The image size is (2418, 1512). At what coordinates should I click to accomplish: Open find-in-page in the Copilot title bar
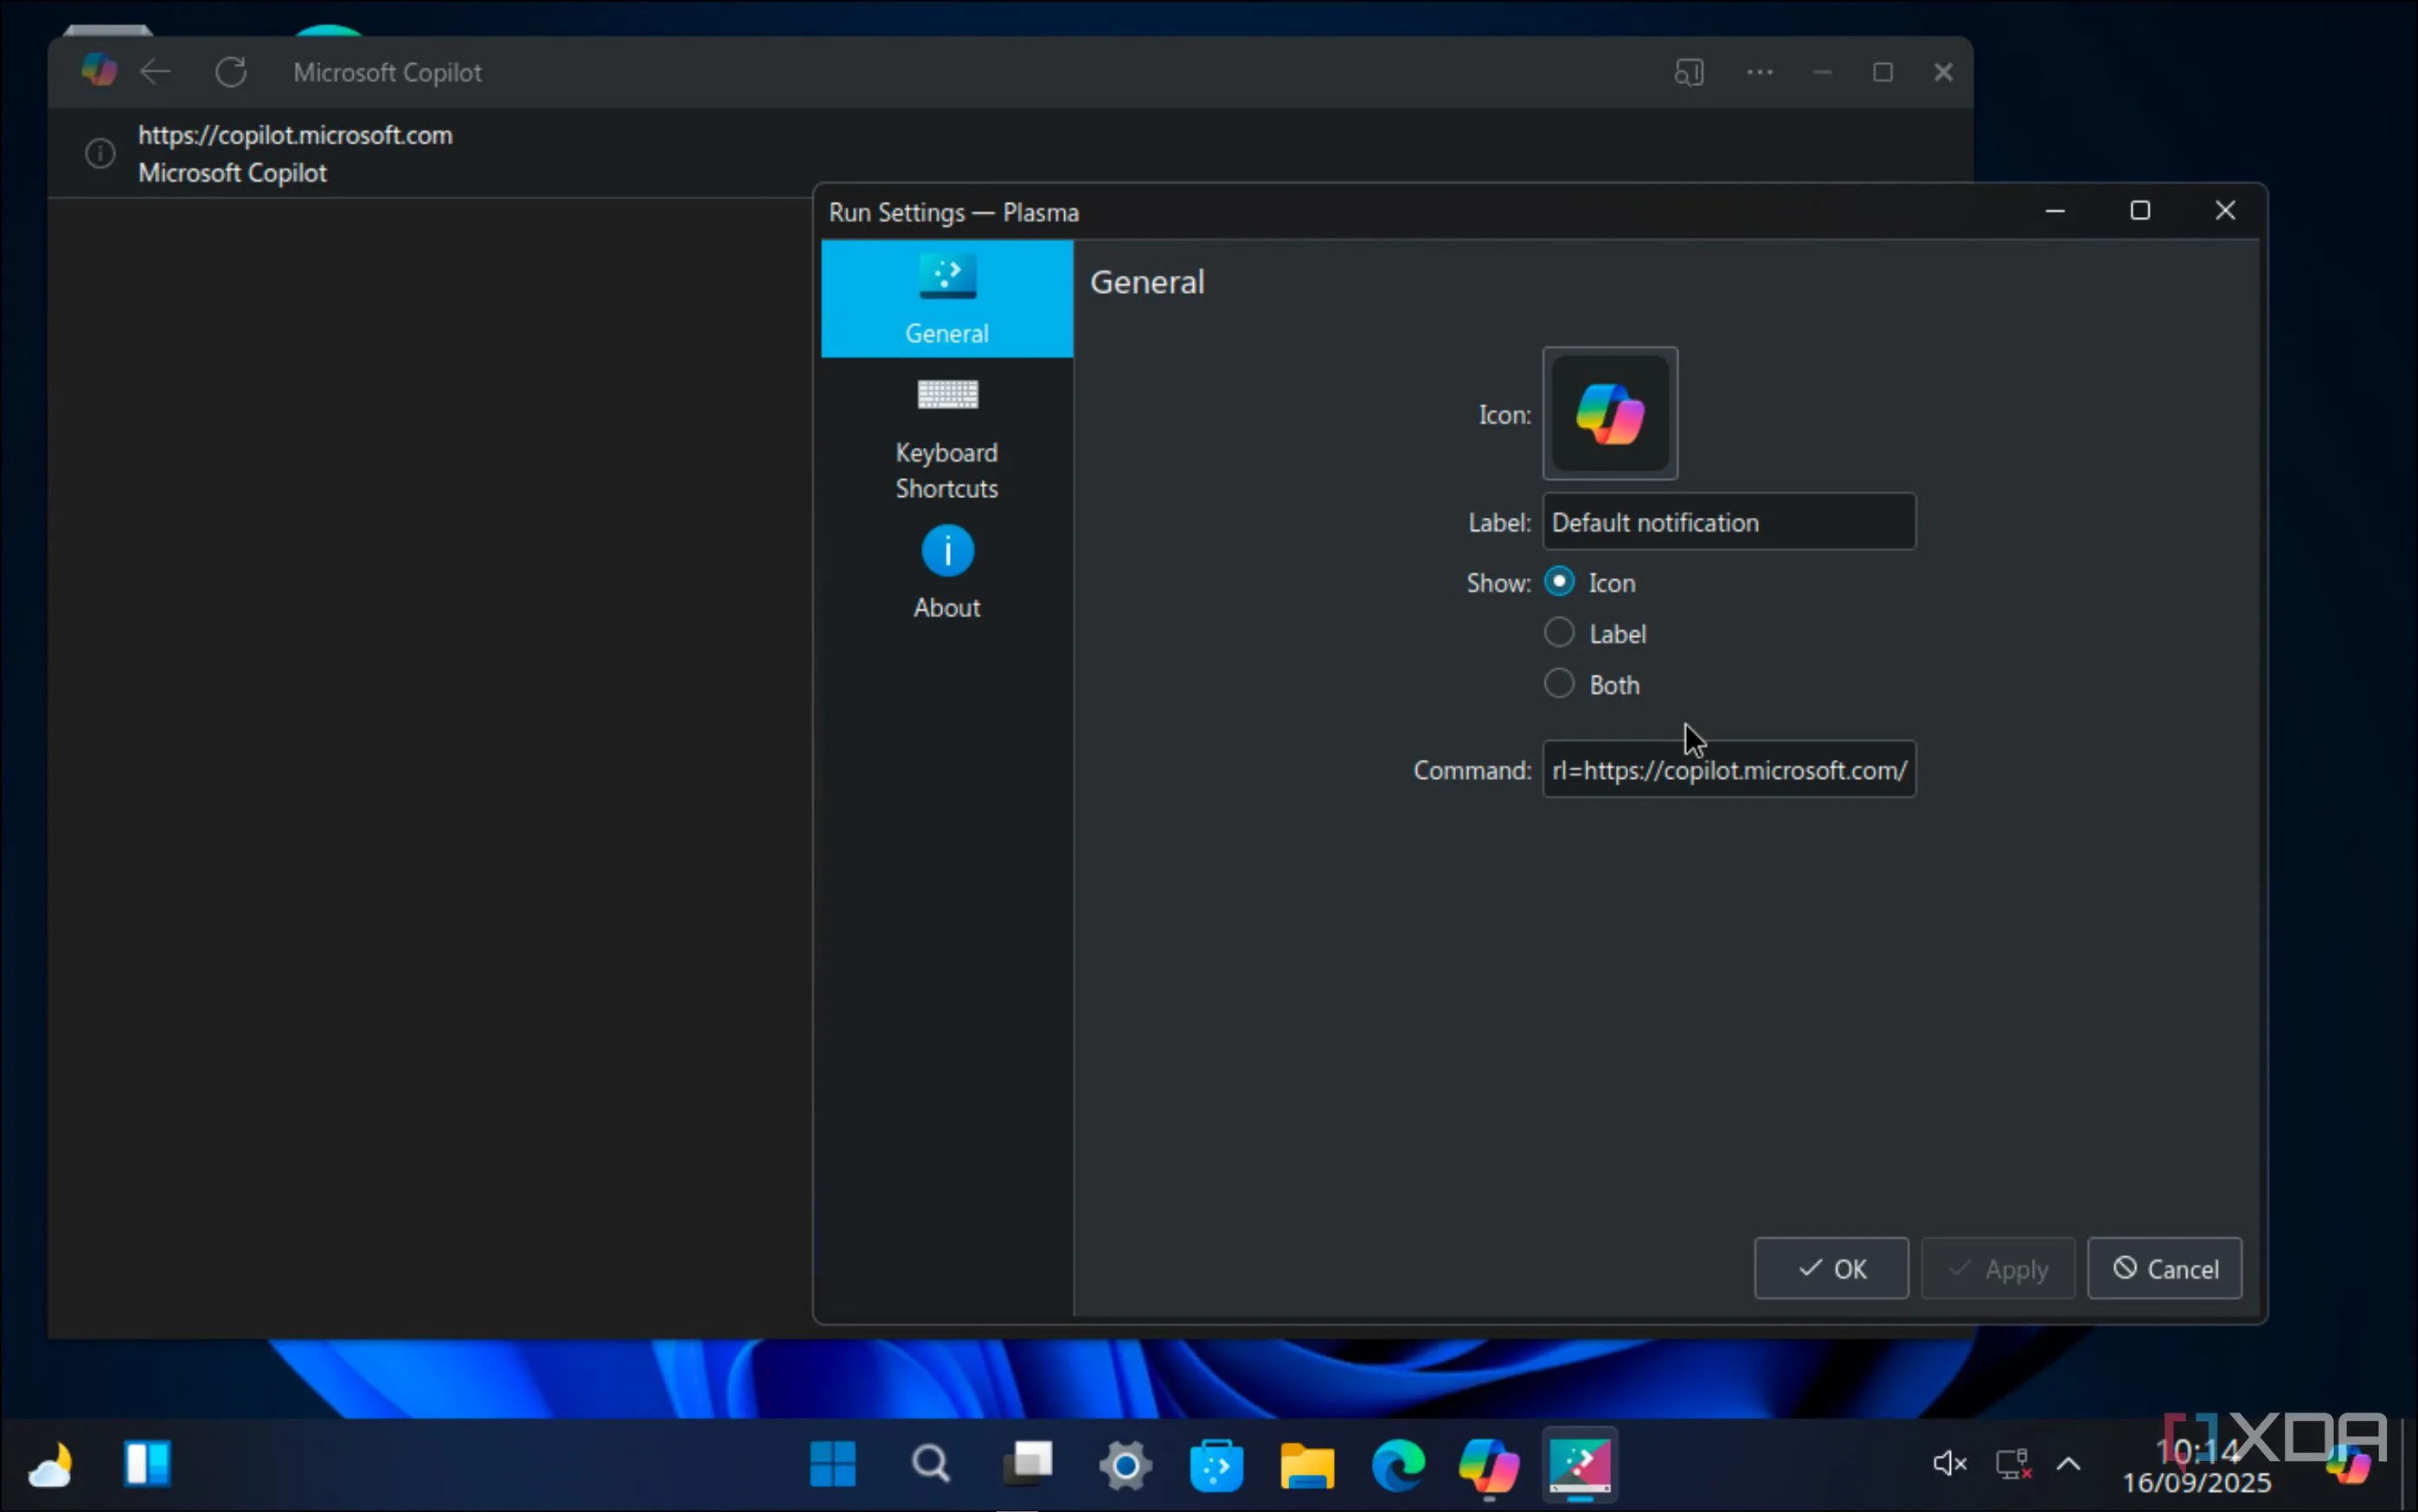click(1690, 71)
